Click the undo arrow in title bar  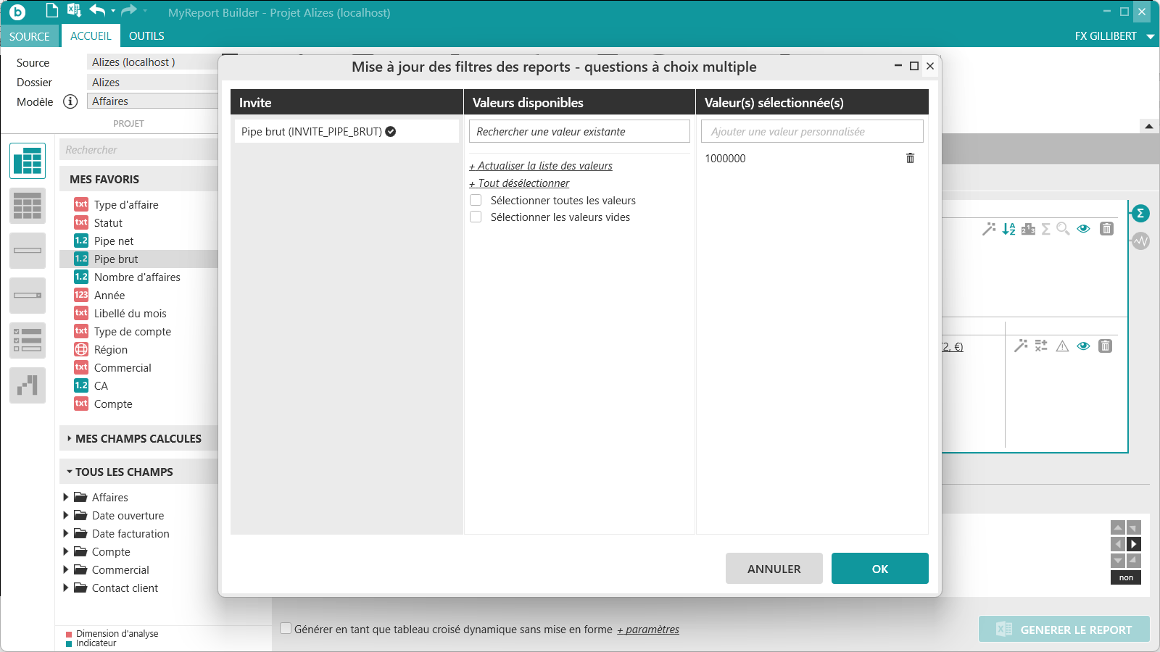point(97,11)
